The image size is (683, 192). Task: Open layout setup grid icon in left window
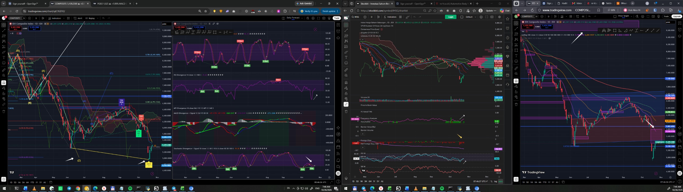(283, 18)
